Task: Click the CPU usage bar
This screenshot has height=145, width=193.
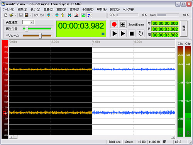Action: tap(127, 15)
